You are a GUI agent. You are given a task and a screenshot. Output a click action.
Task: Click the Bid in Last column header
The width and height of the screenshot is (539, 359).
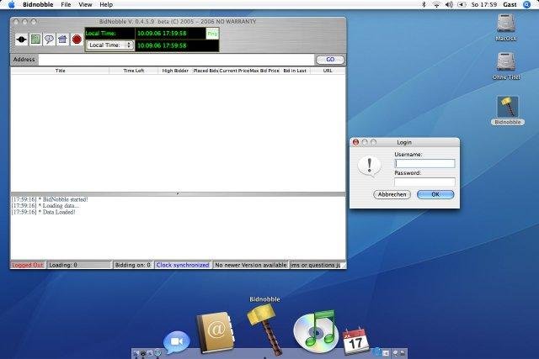point(295,71)
